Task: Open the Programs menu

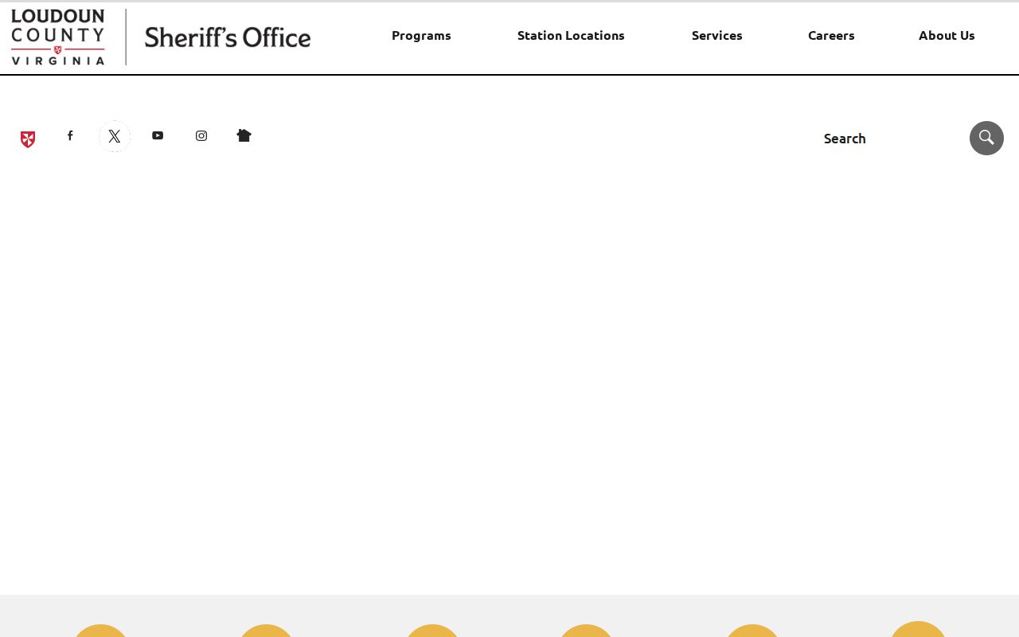Action: [421, 35]
